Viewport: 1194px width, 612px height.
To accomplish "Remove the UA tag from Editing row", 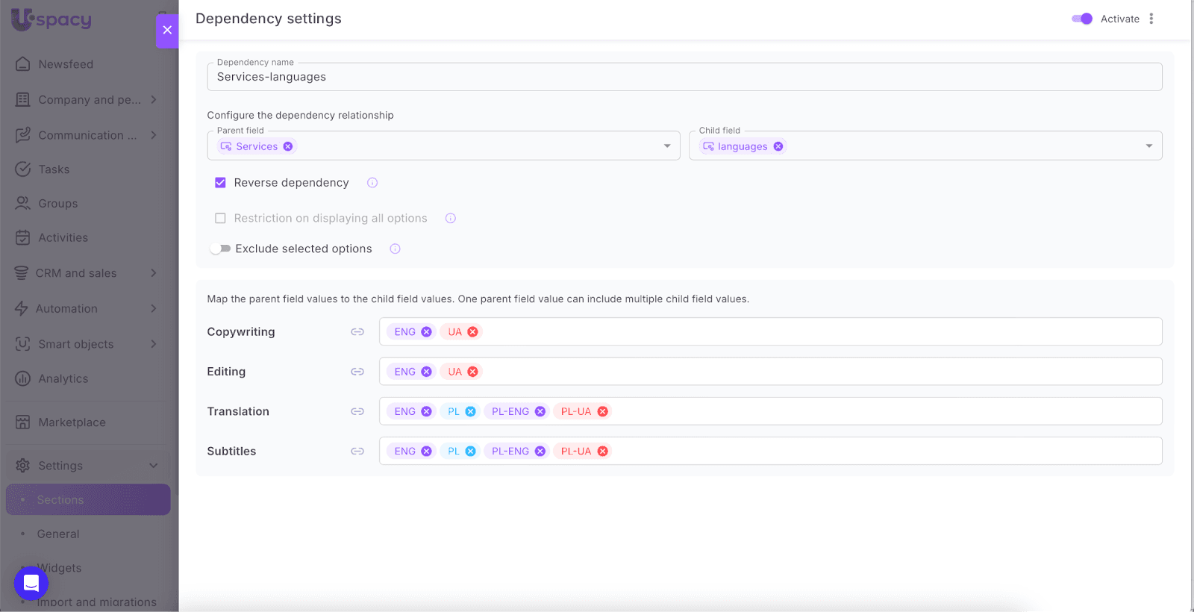I will tap(472, 372).
